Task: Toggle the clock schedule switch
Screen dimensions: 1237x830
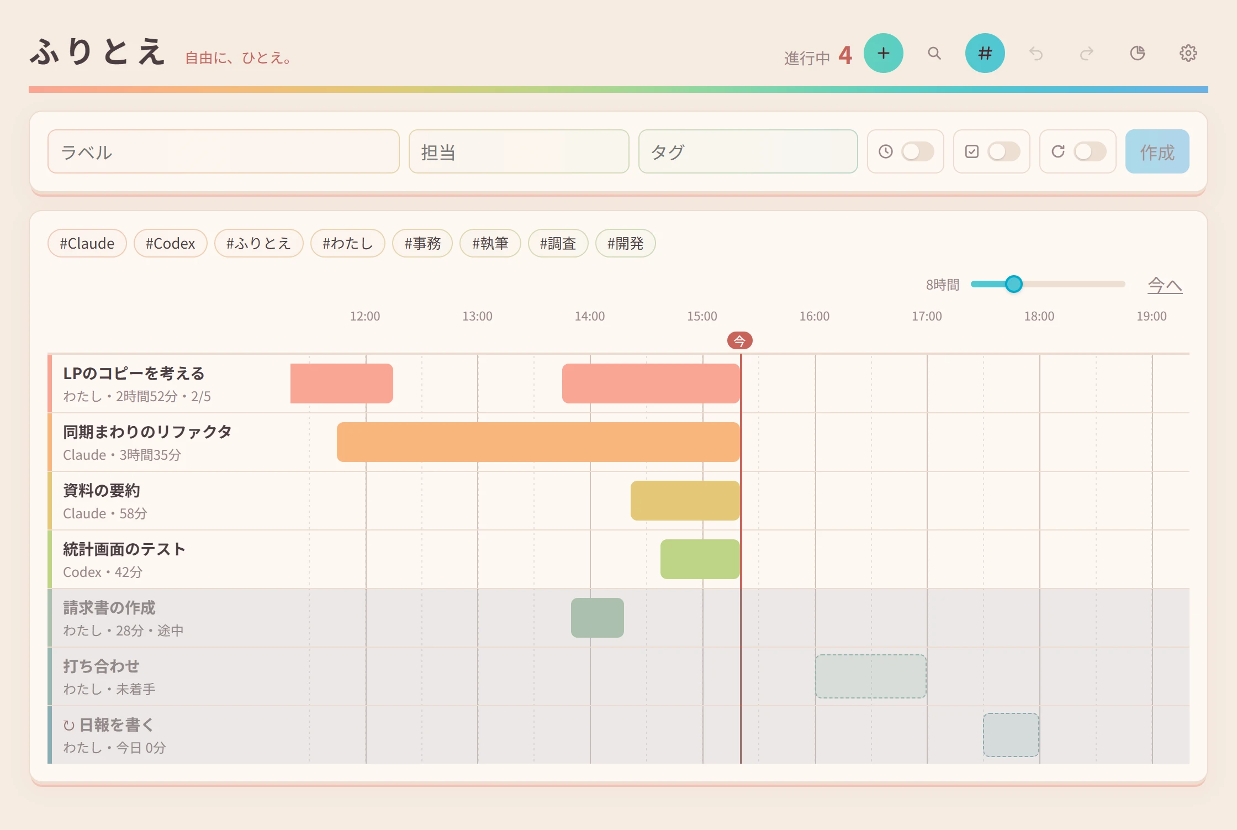Action: pyautogui.click(x=917, y=151)
